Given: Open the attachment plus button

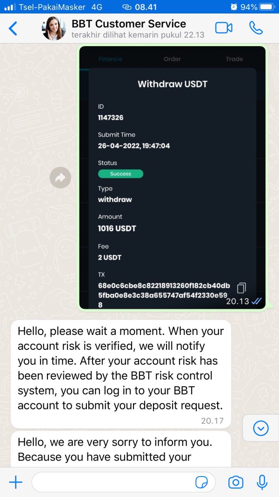Looking at the screenshot, I should coord(15,482).
